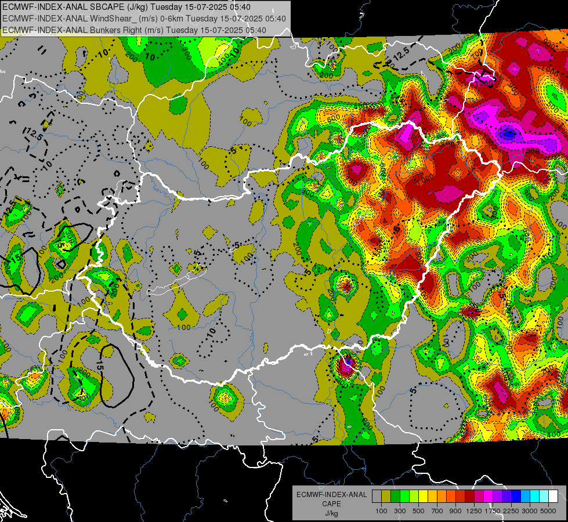The height and width of the screenshot is (522, 568).
Task: Pick the olive legend swatch after 100
Action: point(386,496)
